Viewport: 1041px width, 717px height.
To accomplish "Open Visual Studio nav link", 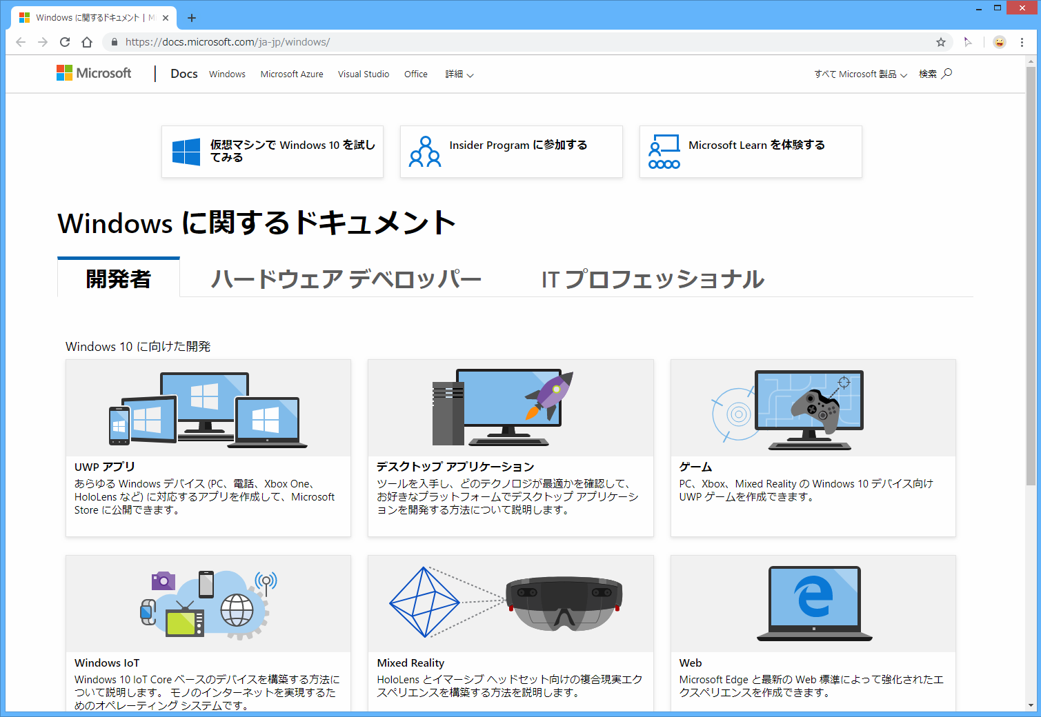I will (364, 74).
